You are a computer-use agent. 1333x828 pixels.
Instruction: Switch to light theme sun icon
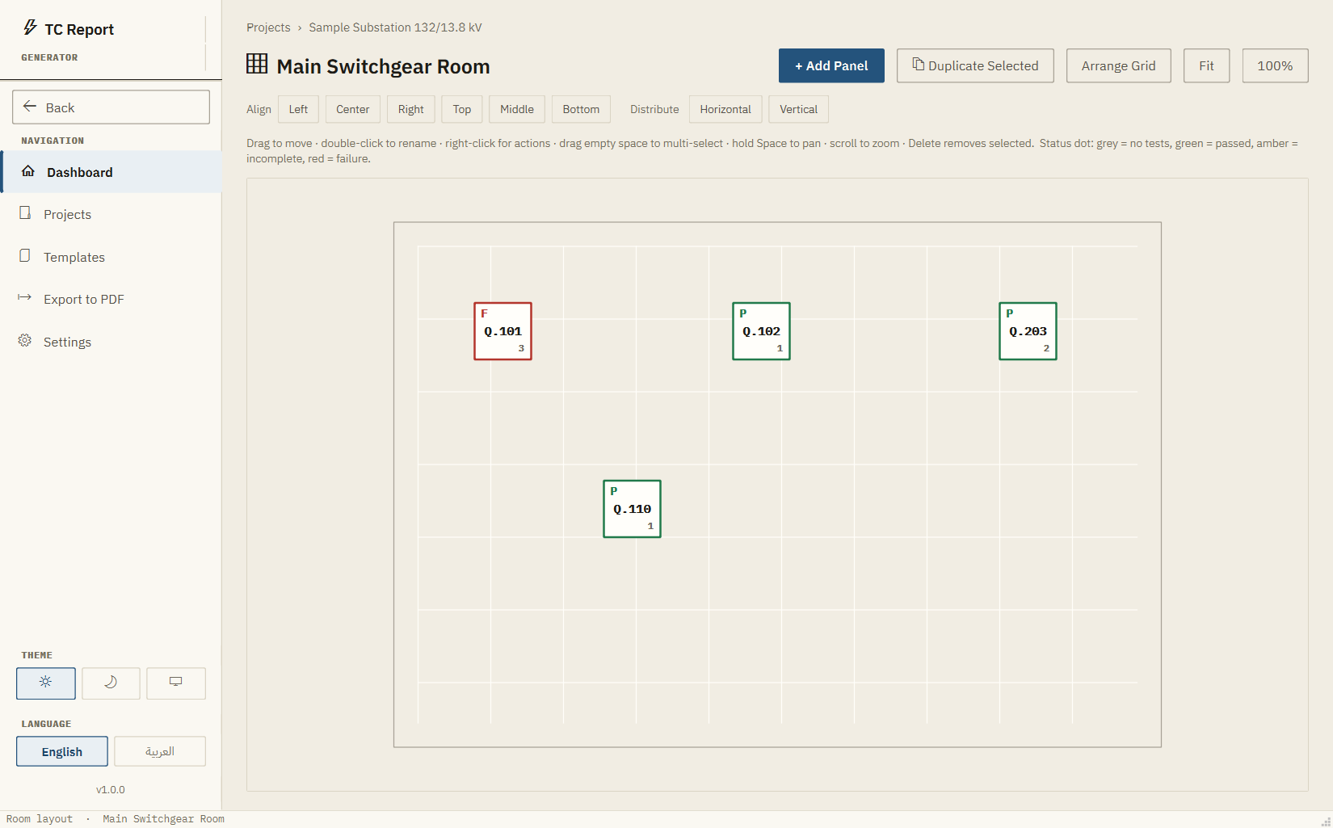coord(46,683)
